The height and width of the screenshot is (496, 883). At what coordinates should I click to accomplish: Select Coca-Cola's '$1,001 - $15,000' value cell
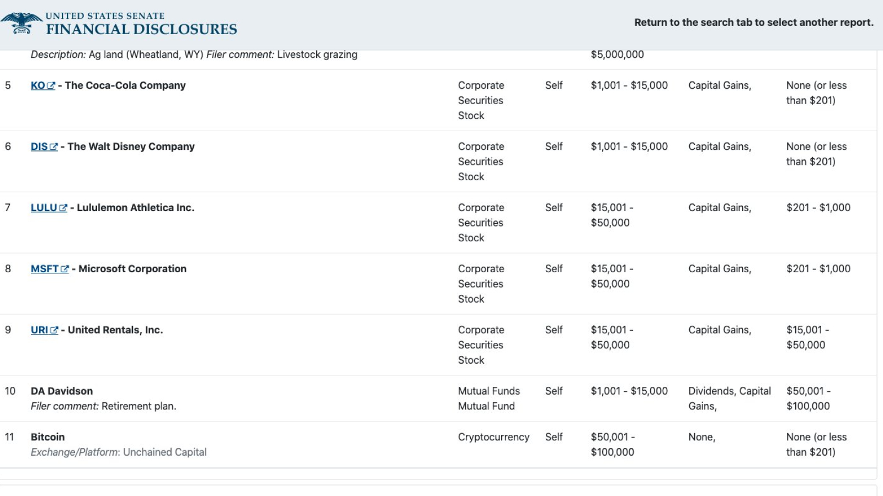[629, 85]
